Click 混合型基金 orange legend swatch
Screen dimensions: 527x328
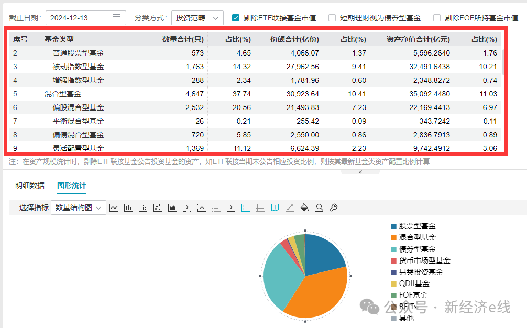click(x=393, y=238)
